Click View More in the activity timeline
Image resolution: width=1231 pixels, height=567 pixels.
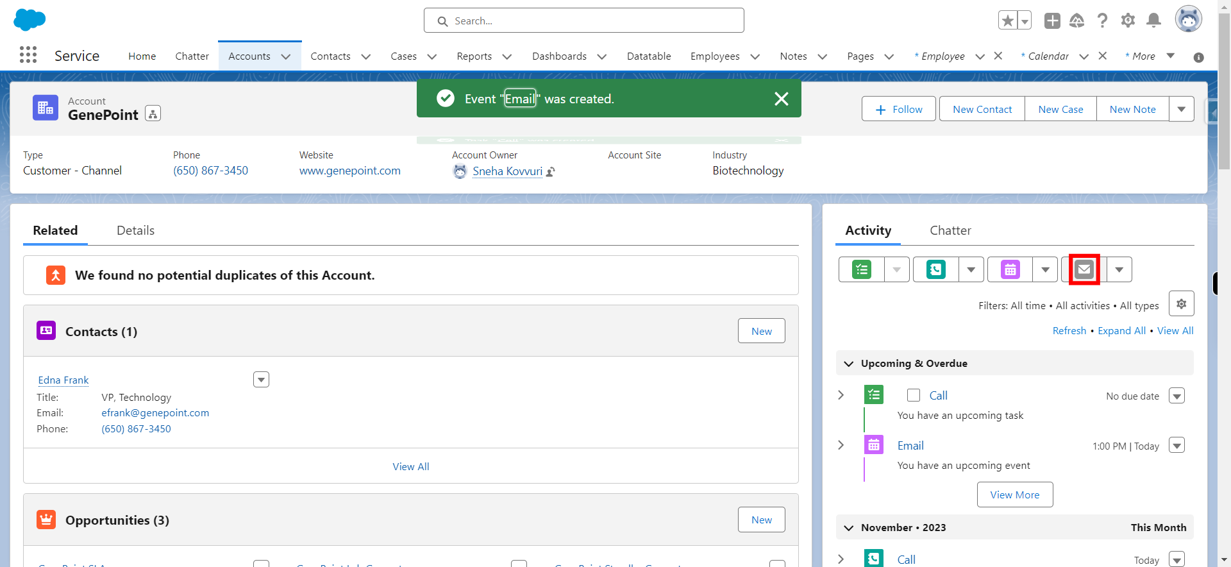[x=1014, y=495]
